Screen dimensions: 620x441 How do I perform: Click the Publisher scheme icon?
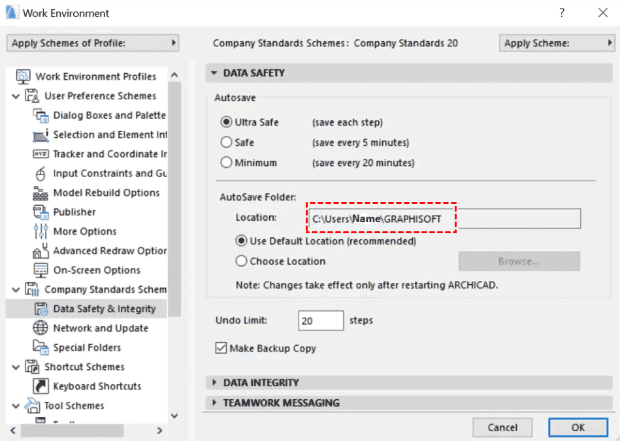point(41,212)
